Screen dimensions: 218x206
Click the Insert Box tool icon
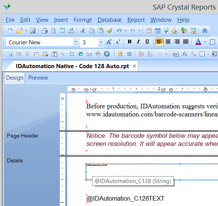[x=72, y=54]
